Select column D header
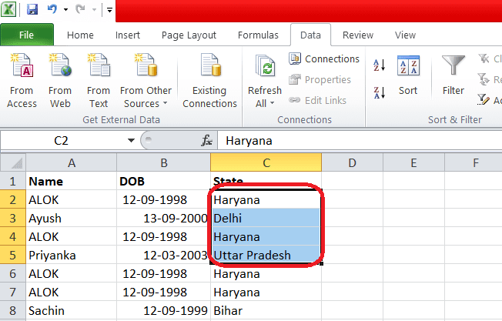The image size is (502, 321). pyautogui.click(x=352, y=163)
